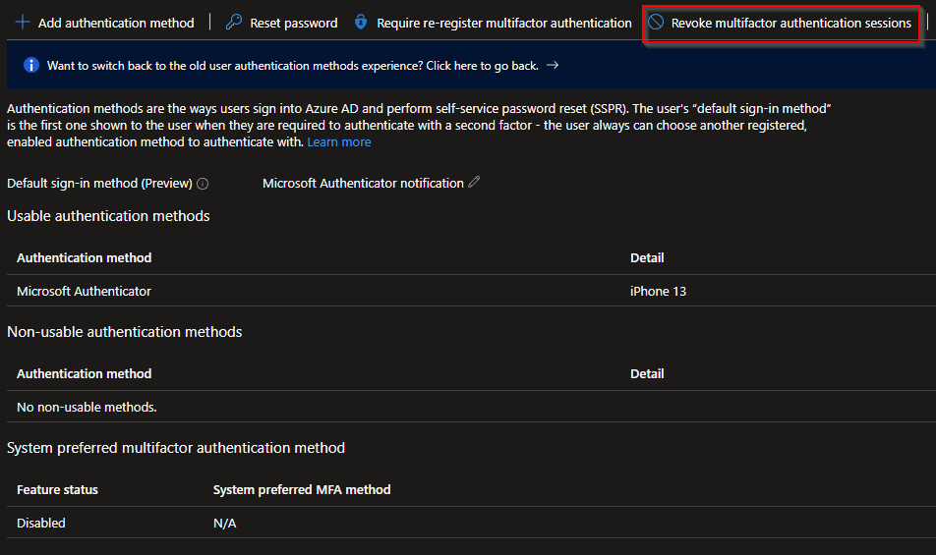The image size is (936, 555).
Task: Open Add authentication method
Action: point(104,23)
